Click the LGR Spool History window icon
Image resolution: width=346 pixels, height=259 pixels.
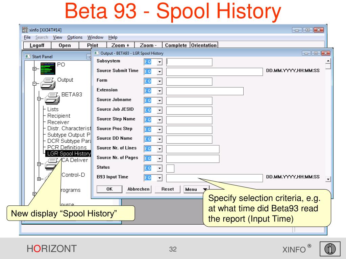[96, 53]
